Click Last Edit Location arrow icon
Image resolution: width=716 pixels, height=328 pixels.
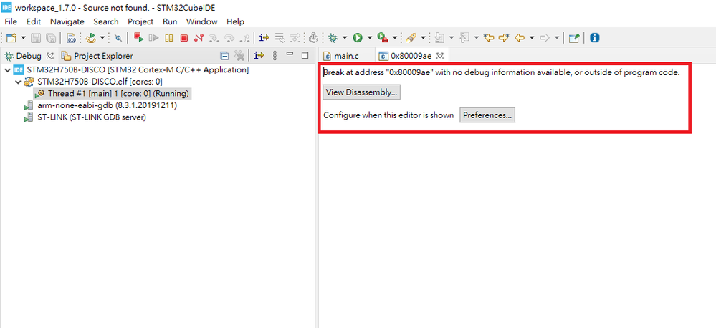coord(489,38)
